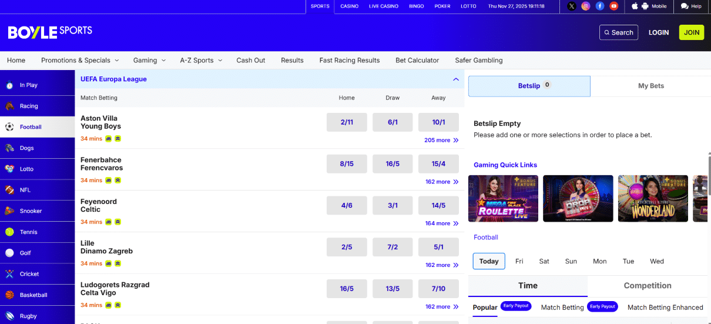The image size is (711, 324).
Task: Select the Dogs greyhound icon
Action: [x=9, y=148]
